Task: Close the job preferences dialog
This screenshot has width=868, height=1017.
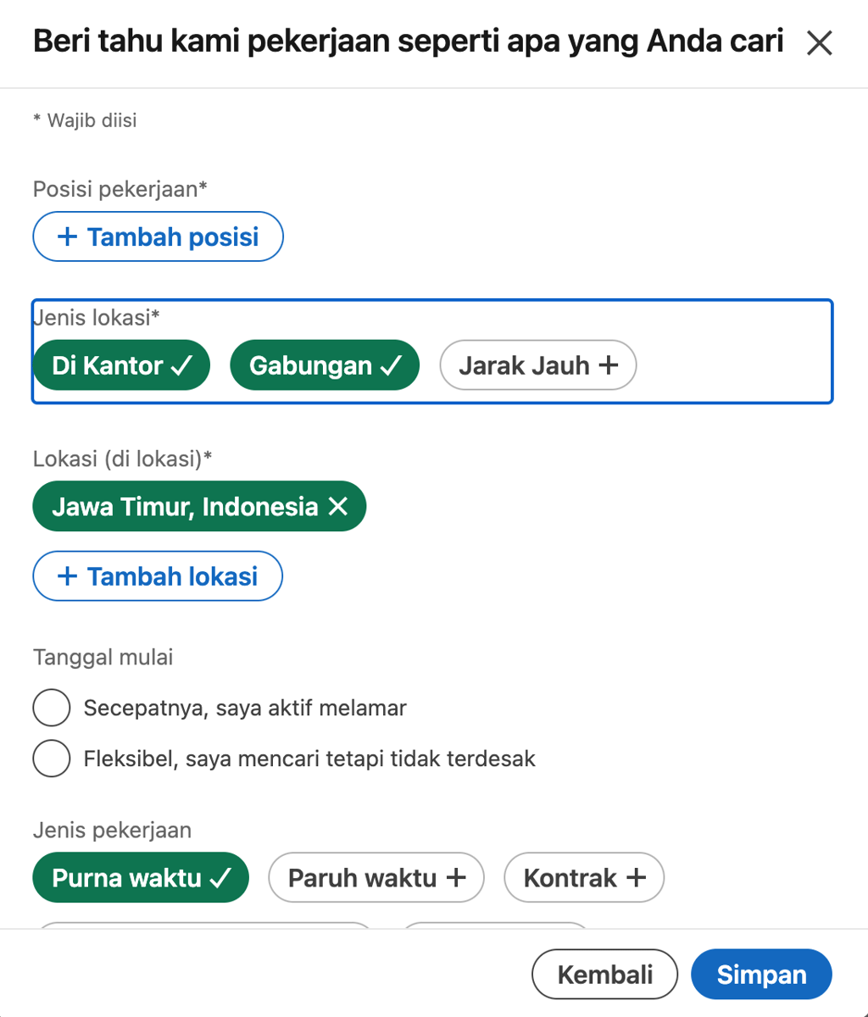Action: click(x=819, y=42)
